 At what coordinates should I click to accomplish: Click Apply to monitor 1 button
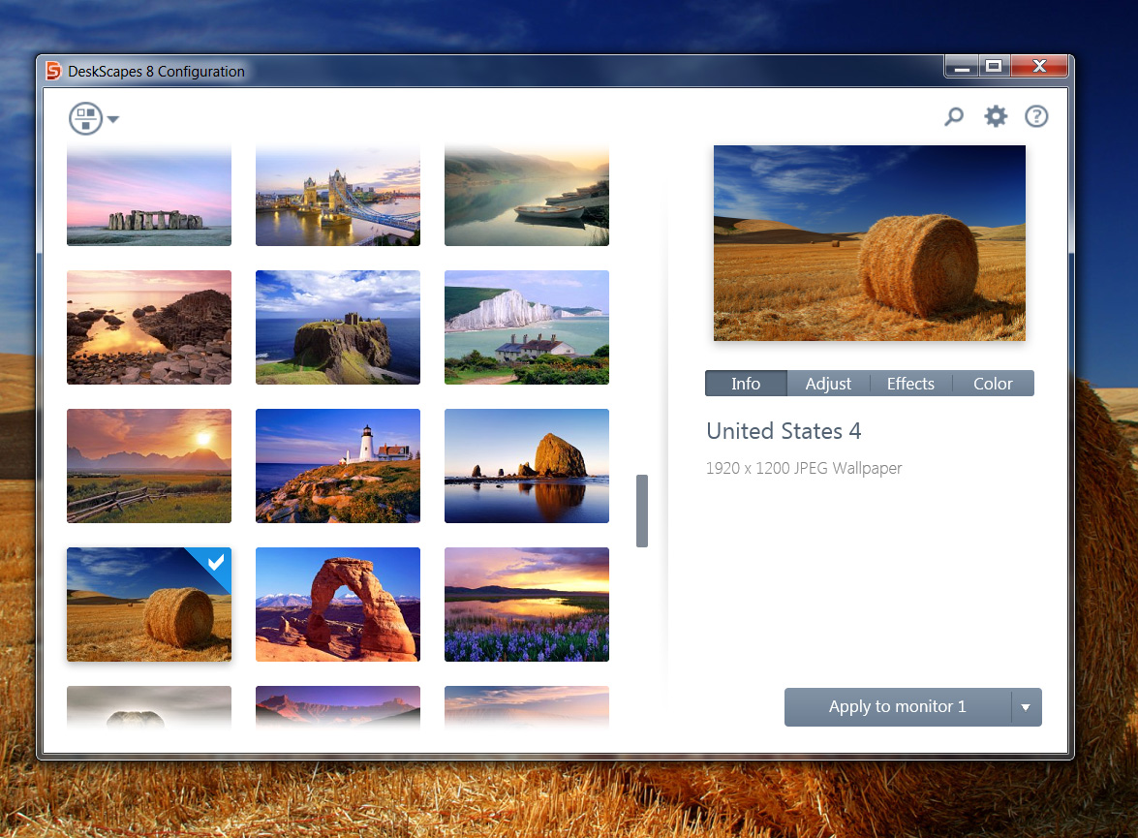click(898, 707)
